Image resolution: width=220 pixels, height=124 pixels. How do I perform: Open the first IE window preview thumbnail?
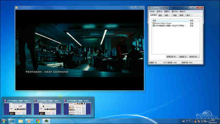coord(18,107)
